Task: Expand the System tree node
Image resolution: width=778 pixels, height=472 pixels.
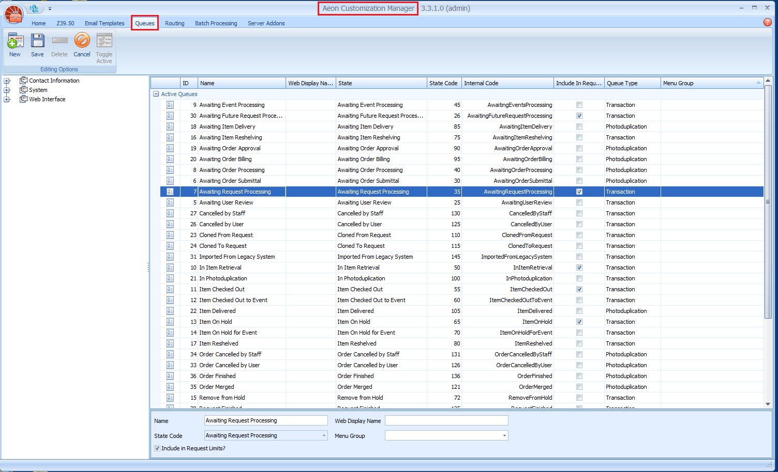Action: tap(7, 90)
